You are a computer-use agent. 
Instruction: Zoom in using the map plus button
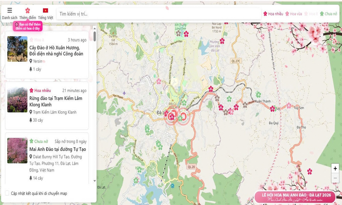click(x=335, y=169)
